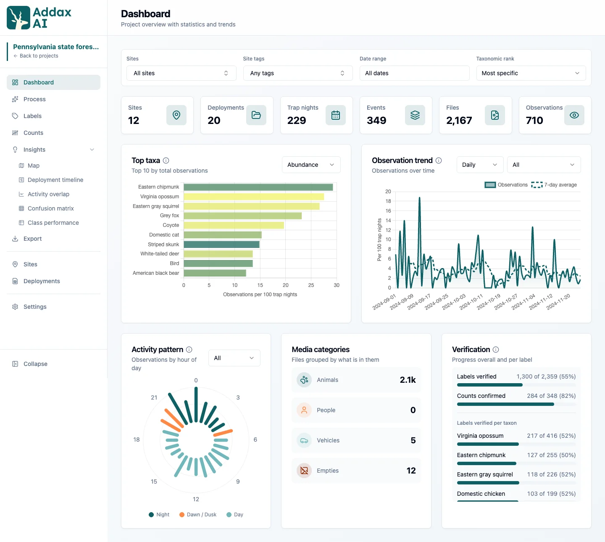The image size is (605, 542).
Task: Click the Sites pin icon in sidebar
Action: click(15, 264)
